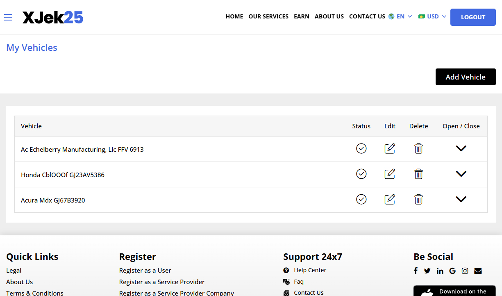Image resolution: width=502 pixels, height=296 pixels.
Task: Open the hamburger menu icon
Action: pyautogui.click(x=8, y=17)
